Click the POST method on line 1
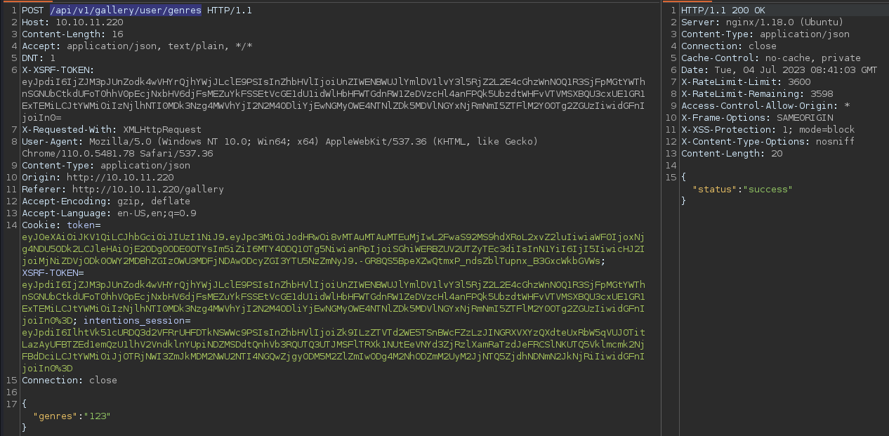Viewport: 889px width, 436px height. point(33,11)
